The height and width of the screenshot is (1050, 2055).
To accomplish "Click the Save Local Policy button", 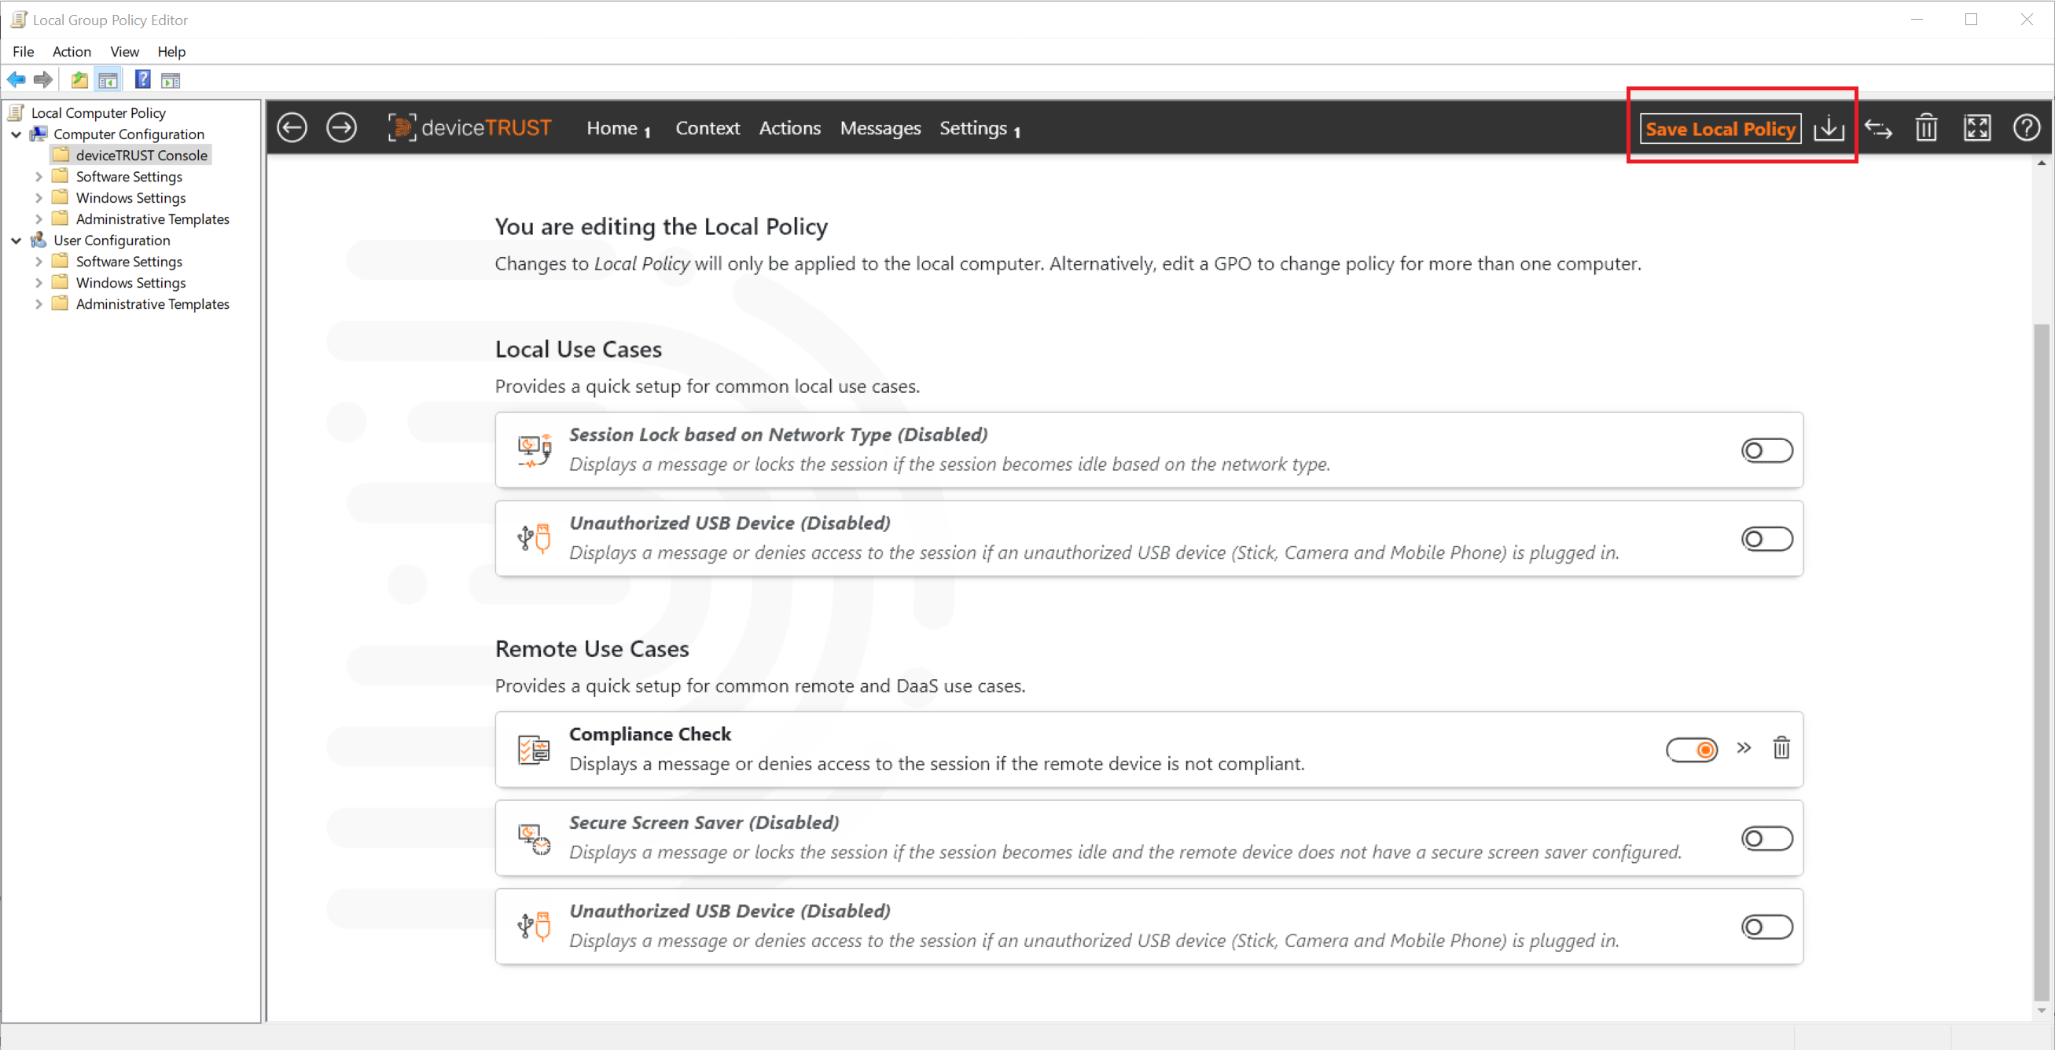I will (x=1719, y=128).
